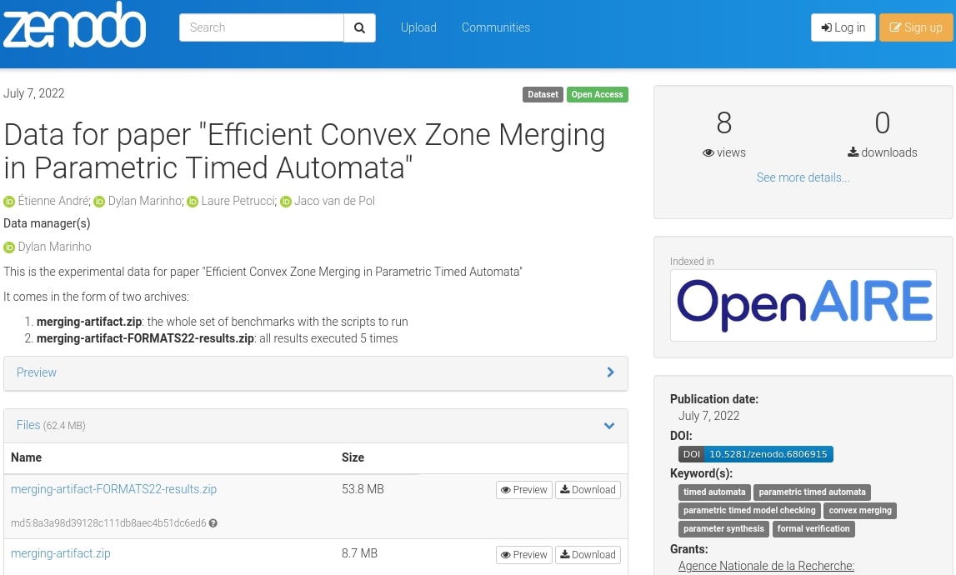Download merging-artifact.zip file
Image resolution: width=956 pixels, height=575 pixels.
point(588,555)
